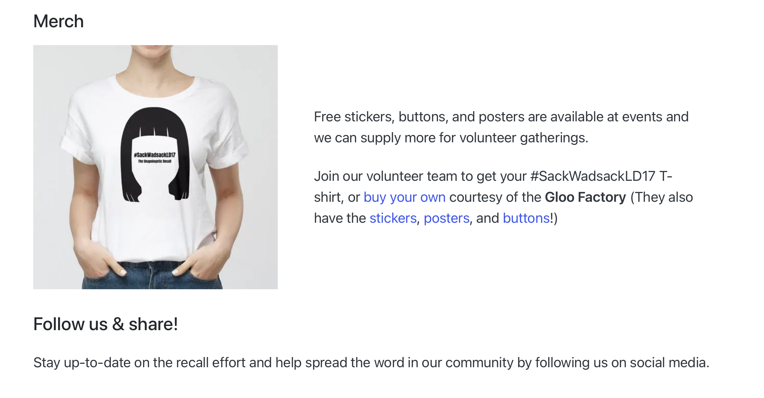Open the "posters" link
The height and width of the screenshot is (398, 764).
[x=446, y=218]
